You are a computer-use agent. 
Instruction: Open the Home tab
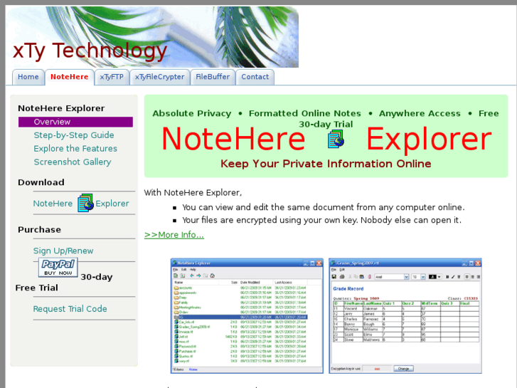coord(28,77)
